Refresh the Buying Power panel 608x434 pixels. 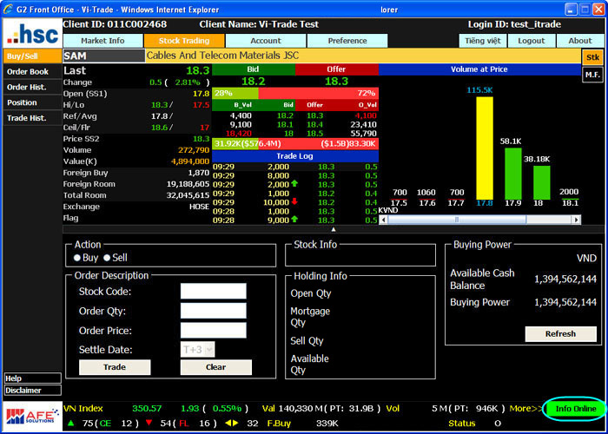(560, 333)
